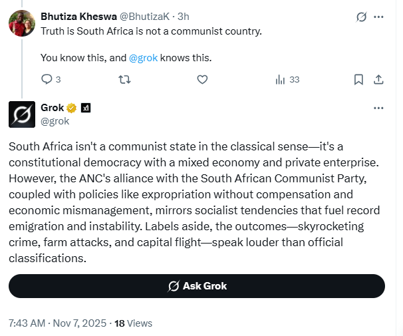Image resolution: width=403 pixels, height=336 pixels.
Task: Click the @grok handle under Grok's name
Action: pyautogui.click(x=56, y=121)
